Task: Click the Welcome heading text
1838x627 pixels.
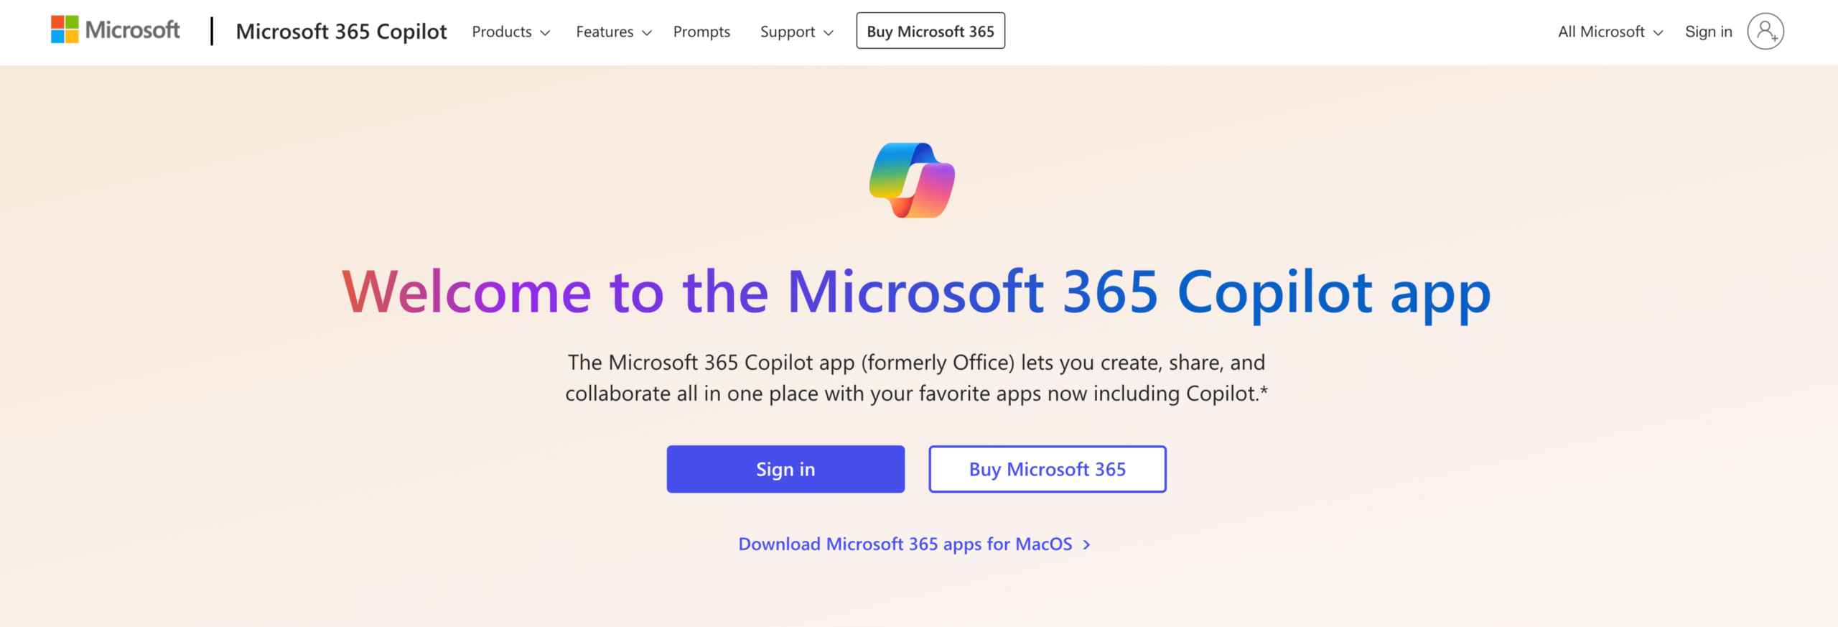Action: (x=915, y=292)
